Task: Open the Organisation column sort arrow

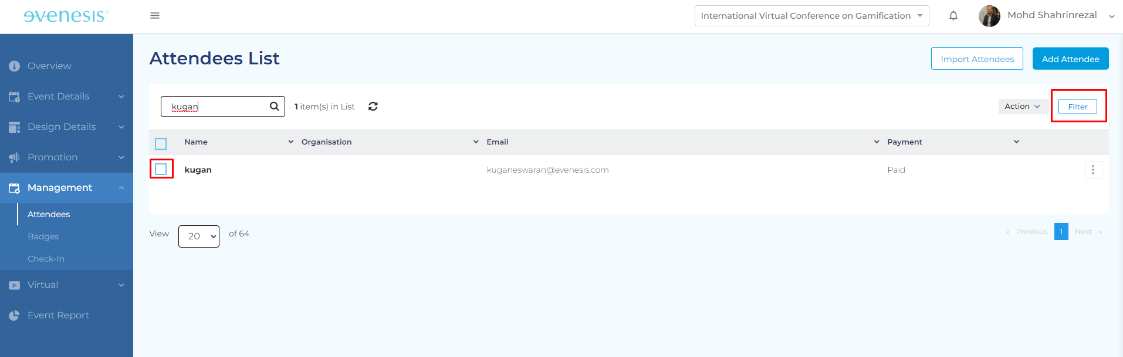Action: click(x=476, y=142)
